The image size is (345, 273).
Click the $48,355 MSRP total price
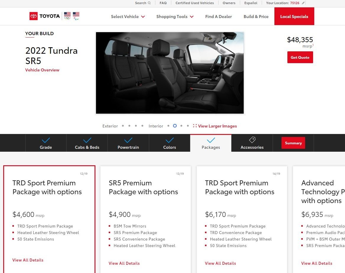pyautogui.click(x=300, y=40)
